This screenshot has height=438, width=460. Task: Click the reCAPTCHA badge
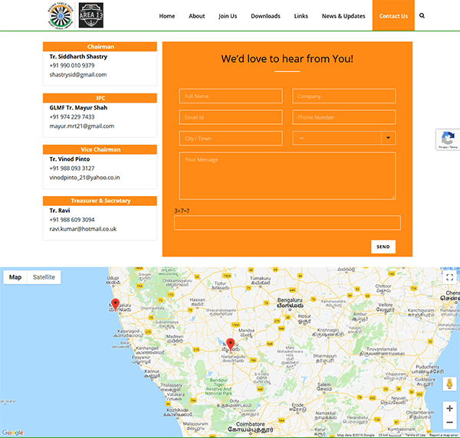448,139
